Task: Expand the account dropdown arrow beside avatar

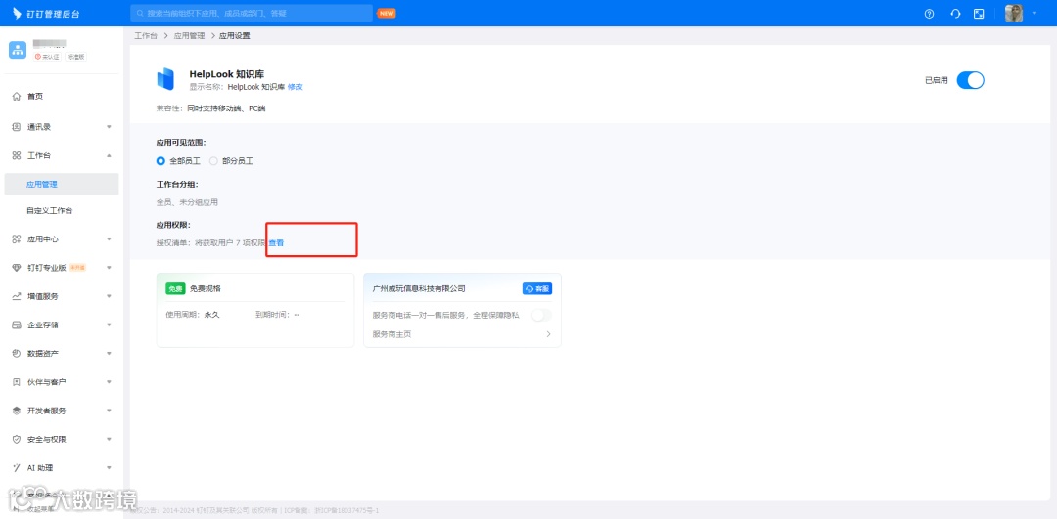Action: 1034,13
